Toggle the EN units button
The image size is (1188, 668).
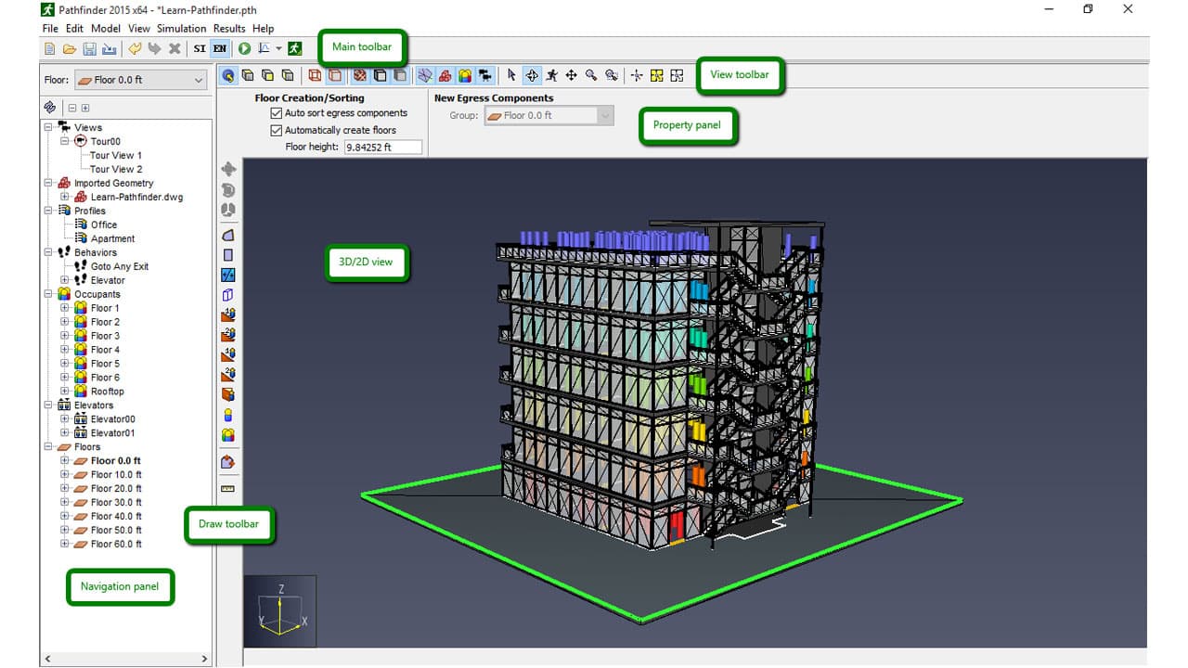pyautogui.click(x=219, y=48)
